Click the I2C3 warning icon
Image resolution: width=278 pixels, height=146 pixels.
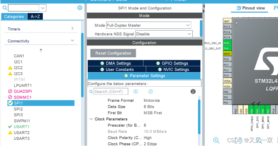10,74
